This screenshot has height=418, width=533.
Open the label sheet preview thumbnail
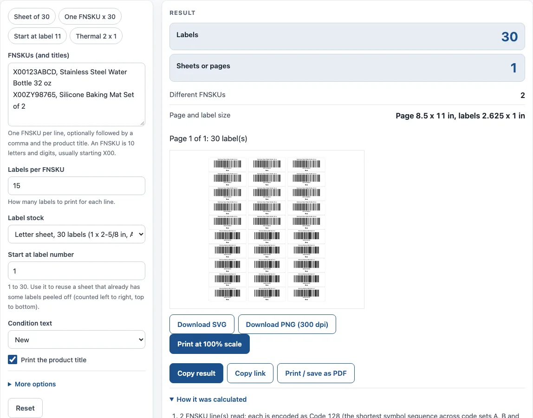(x=267, y=229)
